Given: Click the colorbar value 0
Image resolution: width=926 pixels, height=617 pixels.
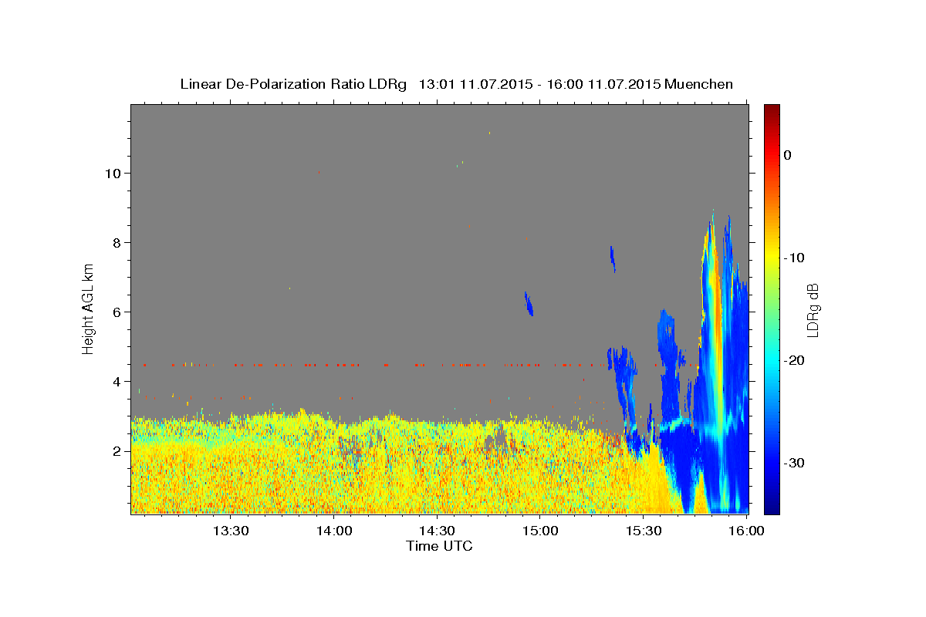Looking at the screenshot, I should (x=788, y=155).
